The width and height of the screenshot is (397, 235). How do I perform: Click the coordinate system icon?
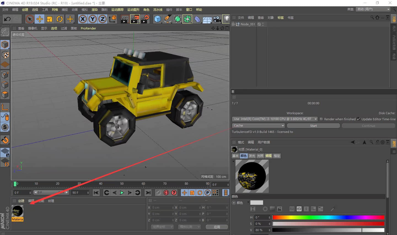pyautogui.click(x=113, y=19)
